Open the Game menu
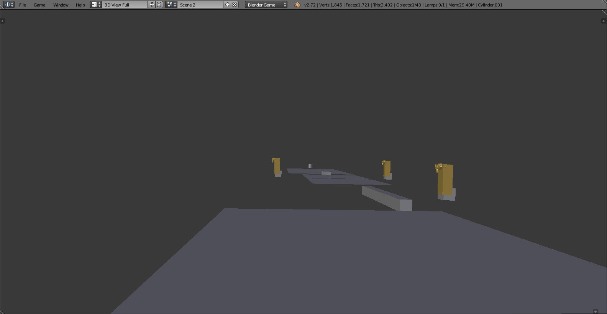This screenshot has width=607, height=314. point(39,5)
